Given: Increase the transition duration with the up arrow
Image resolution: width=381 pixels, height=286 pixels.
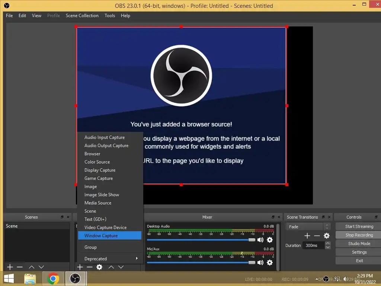Looking at the screenshot, I should click(x=327, y=244).
